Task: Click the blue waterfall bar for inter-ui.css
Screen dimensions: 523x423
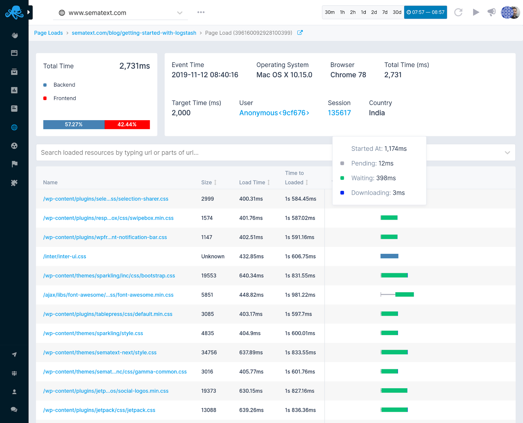Action: pos(389,256)
